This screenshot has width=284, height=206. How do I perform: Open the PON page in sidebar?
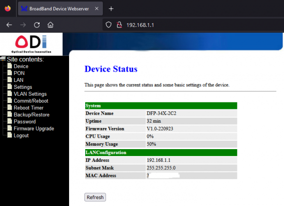tap(19, 73)
